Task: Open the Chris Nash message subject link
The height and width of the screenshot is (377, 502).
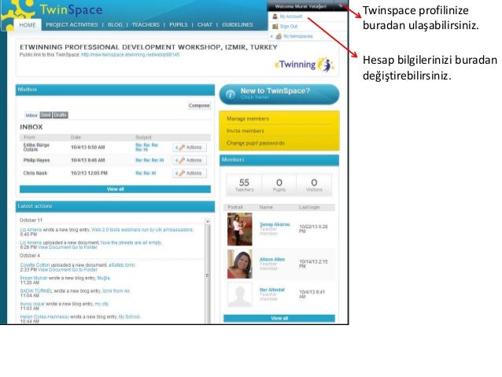Action: (146, 173)
